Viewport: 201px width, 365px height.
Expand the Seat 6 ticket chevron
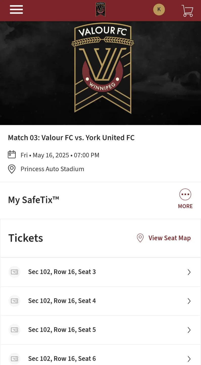coord(189,359)
